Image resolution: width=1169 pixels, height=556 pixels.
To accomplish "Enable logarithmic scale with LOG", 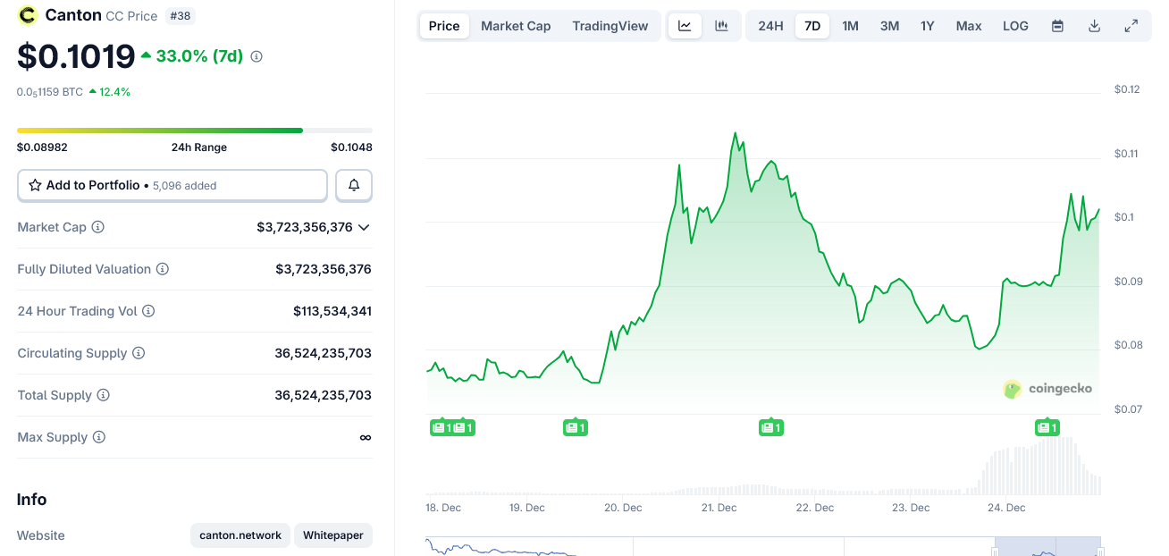I will [1015, 26].
